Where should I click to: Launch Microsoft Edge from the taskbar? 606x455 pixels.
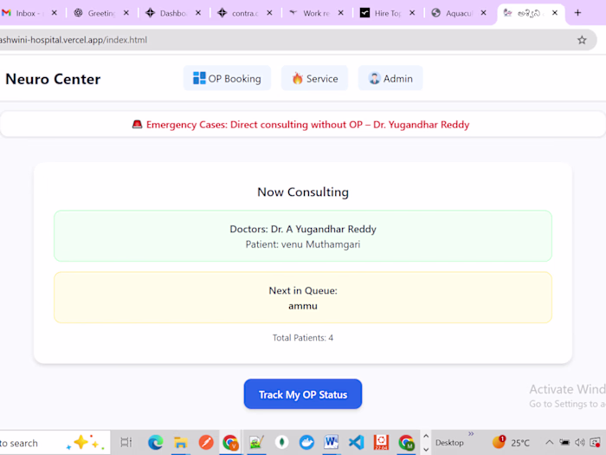[x=155, y=442]
